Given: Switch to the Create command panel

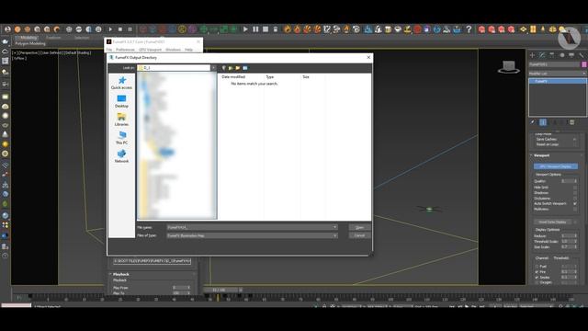Looking at the screenshot, I should pyautogui.click(x=532, y=55).
